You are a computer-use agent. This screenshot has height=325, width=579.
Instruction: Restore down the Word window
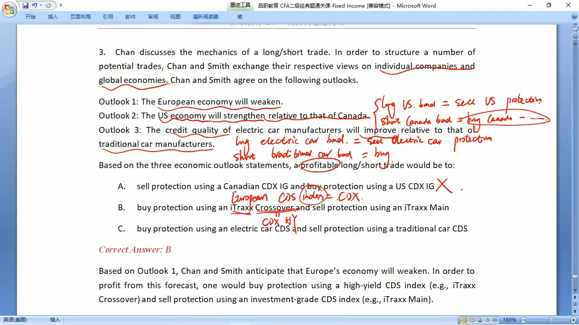click(549, 6)
